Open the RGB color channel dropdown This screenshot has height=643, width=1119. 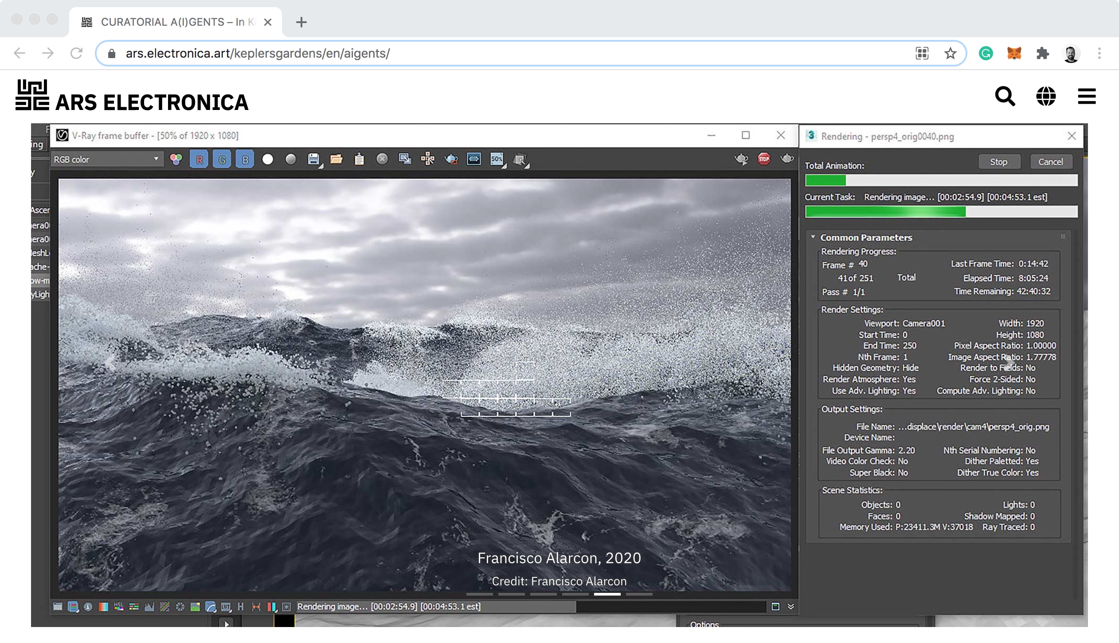tap(106, 159)
